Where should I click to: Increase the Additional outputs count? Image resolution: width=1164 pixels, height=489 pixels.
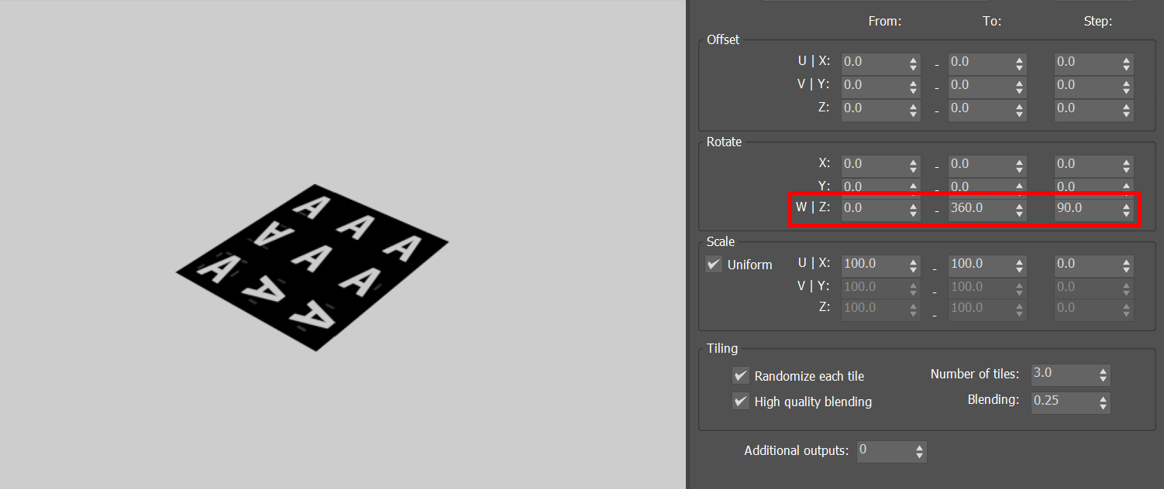pyautogui.click(x=921, y=447)
